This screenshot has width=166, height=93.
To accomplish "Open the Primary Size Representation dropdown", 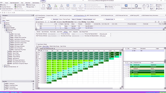I will (105, 34).
